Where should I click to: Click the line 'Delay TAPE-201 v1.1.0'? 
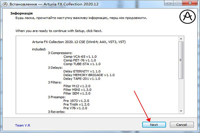82,79
